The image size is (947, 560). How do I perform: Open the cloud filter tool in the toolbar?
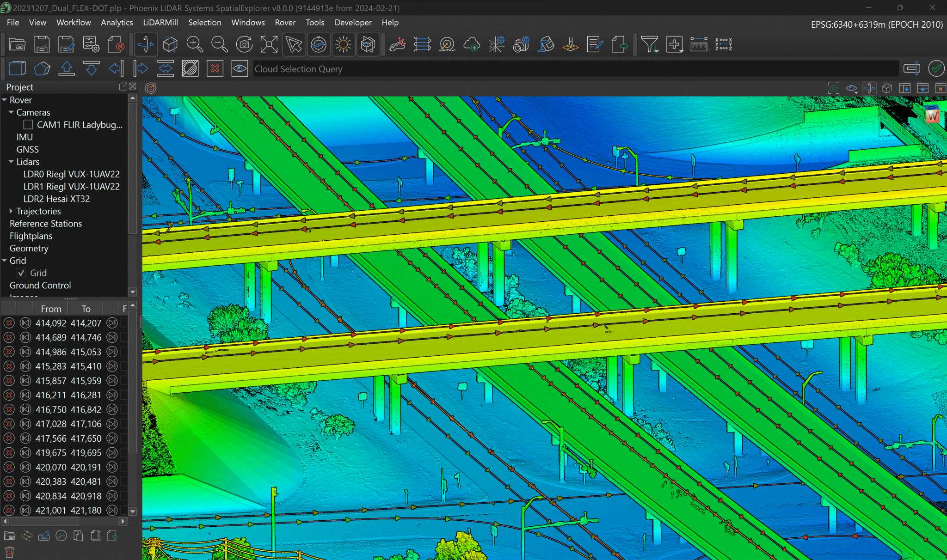click(650, 44)
